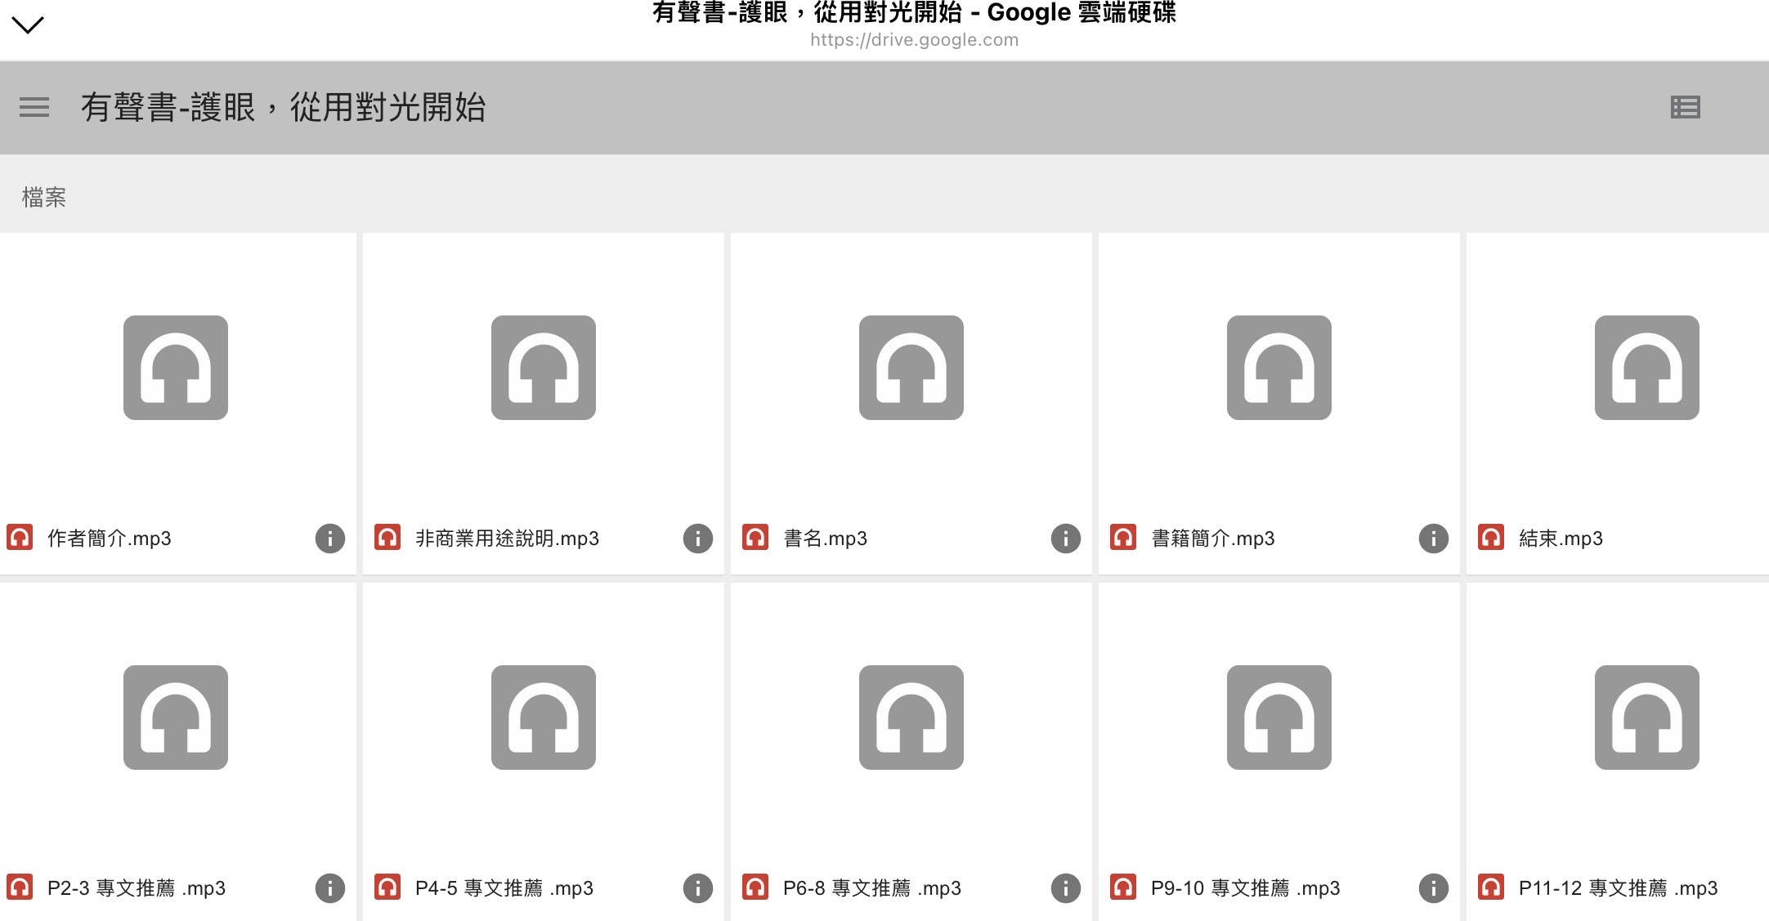Show info for 作者簡介.mp3

(329, 539)
